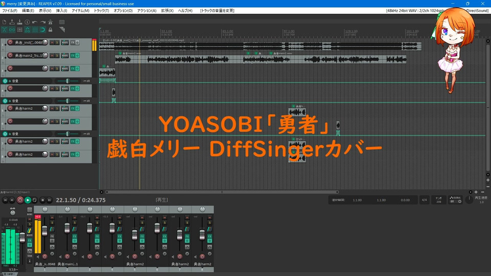Open Project Settings info icon
Viewport: 491px width, 276px height.
(27, 22)
